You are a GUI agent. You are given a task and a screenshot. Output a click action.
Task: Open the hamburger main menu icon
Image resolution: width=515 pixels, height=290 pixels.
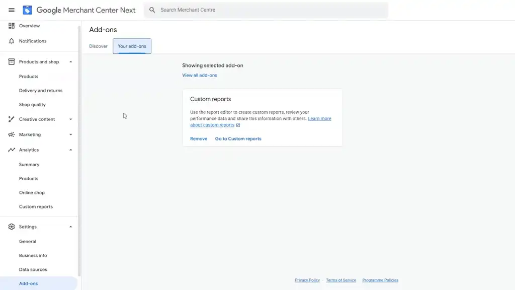tap(12, 10)
